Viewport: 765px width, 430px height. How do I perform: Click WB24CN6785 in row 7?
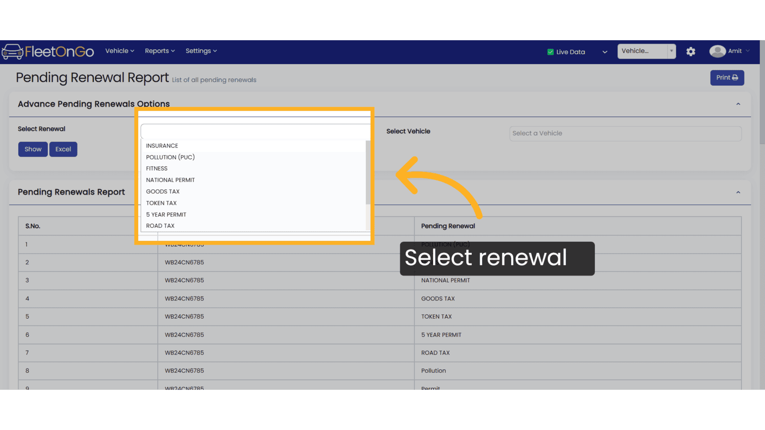(x=185, y=353)
